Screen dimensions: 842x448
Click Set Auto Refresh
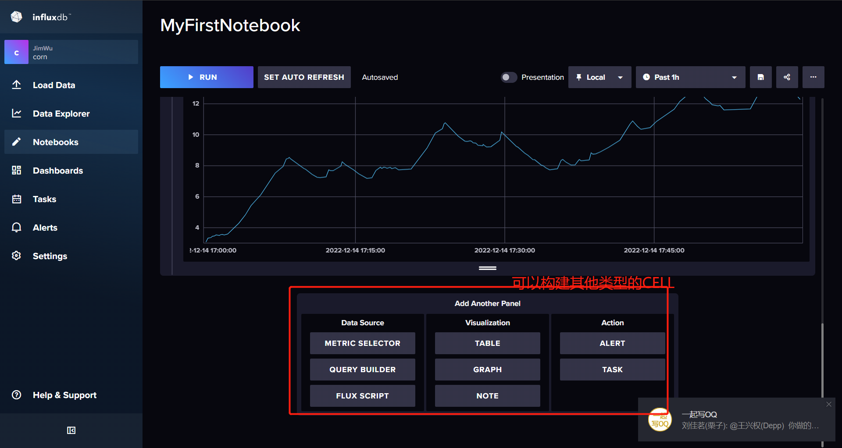304,77
